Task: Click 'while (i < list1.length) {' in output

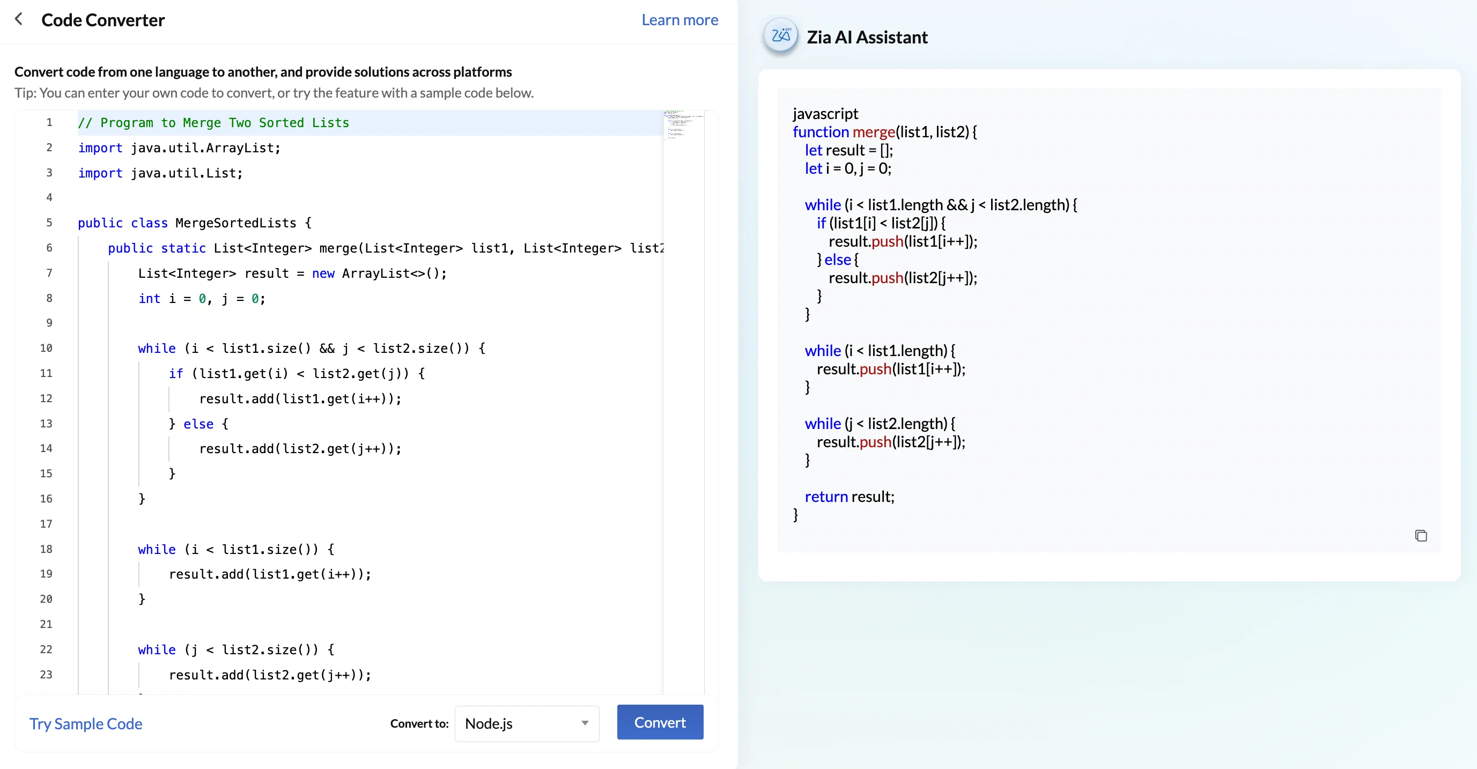Action: [x=880, y=350]
